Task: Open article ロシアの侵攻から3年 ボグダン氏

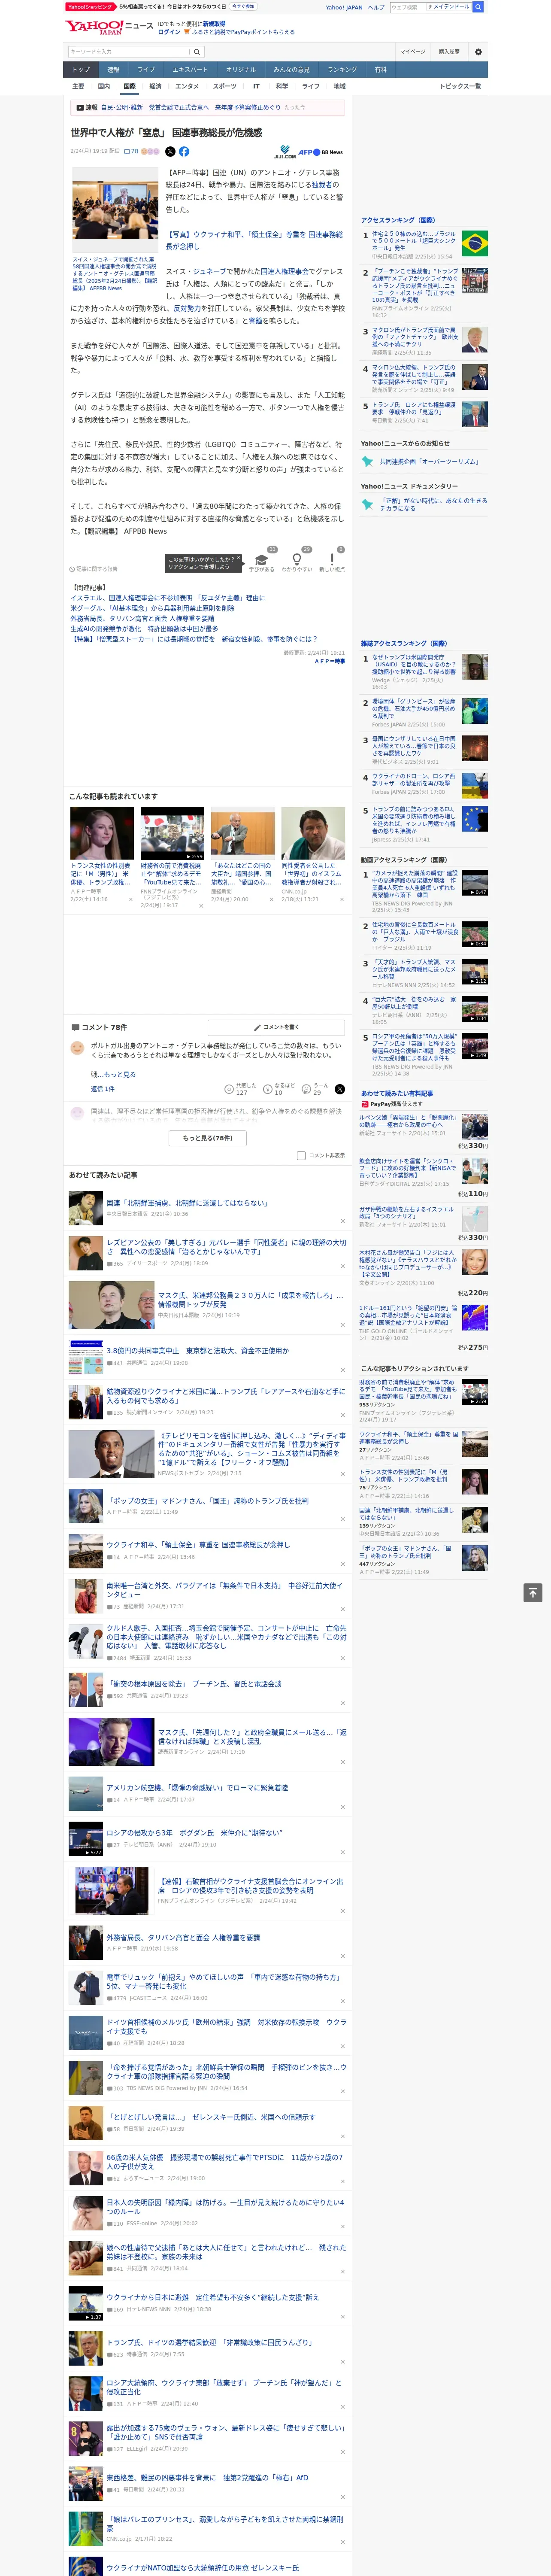Action: point(194,1833)
